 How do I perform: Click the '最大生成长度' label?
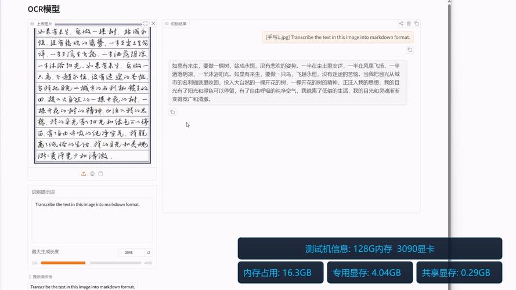click(45, 252)
